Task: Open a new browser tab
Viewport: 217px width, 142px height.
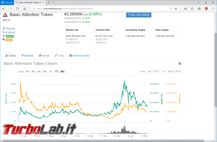Action: 48,2
